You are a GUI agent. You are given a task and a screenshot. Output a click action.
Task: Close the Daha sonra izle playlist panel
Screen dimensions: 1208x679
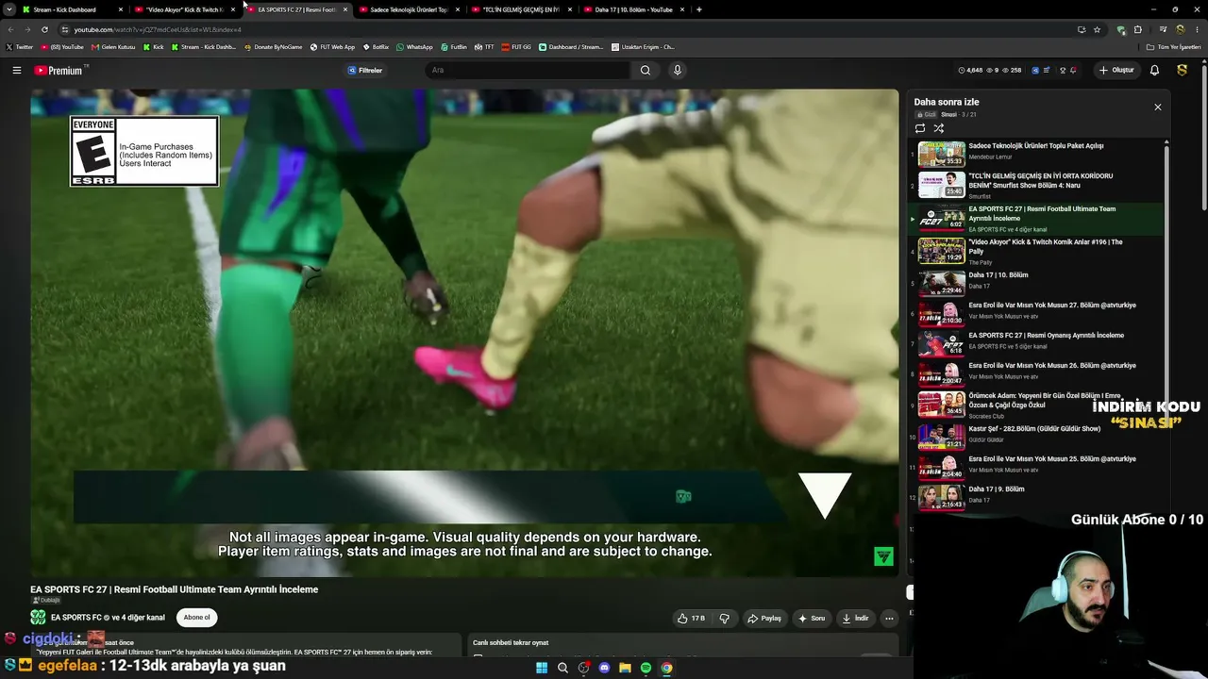tap(1158, 107)
